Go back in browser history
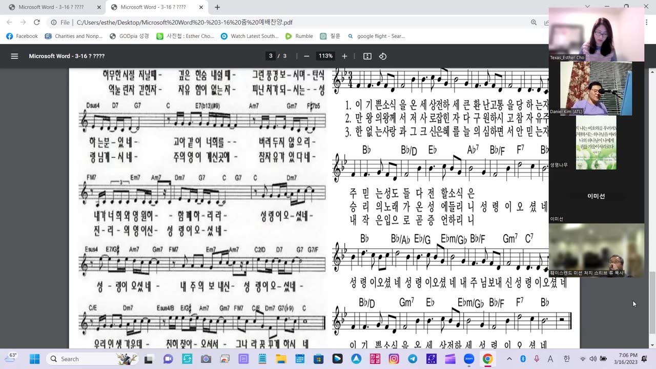The width and height of the screenshot is (656, 369). click(9, 23)
